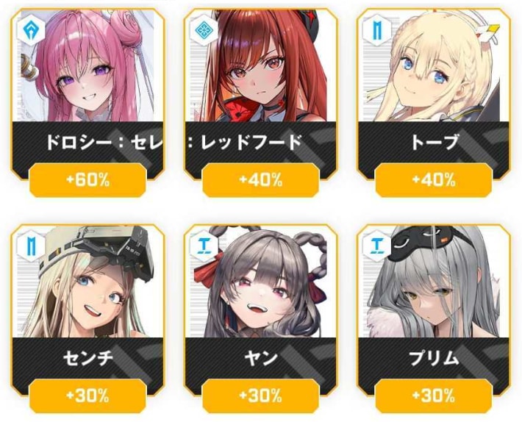This screenshot has width=522, height=422.
Task: Choose the センチ portrait with goggles helmet
Action: [x=88, y=282]
